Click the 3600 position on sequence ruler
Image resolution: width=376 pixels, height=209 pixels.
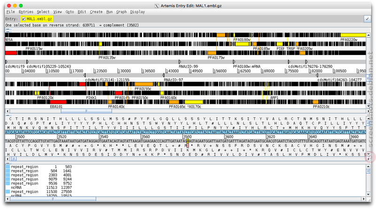tap(229, 137)
